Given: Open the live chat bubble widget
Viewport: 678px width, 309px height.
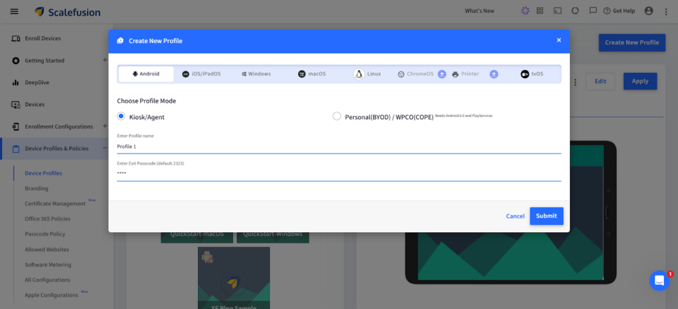Looking at the screenshot, I should 659,281.
